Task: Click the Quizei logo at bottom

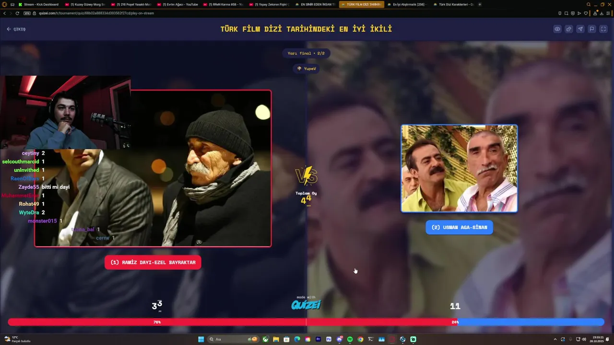Action: click(x=306, y=304)
